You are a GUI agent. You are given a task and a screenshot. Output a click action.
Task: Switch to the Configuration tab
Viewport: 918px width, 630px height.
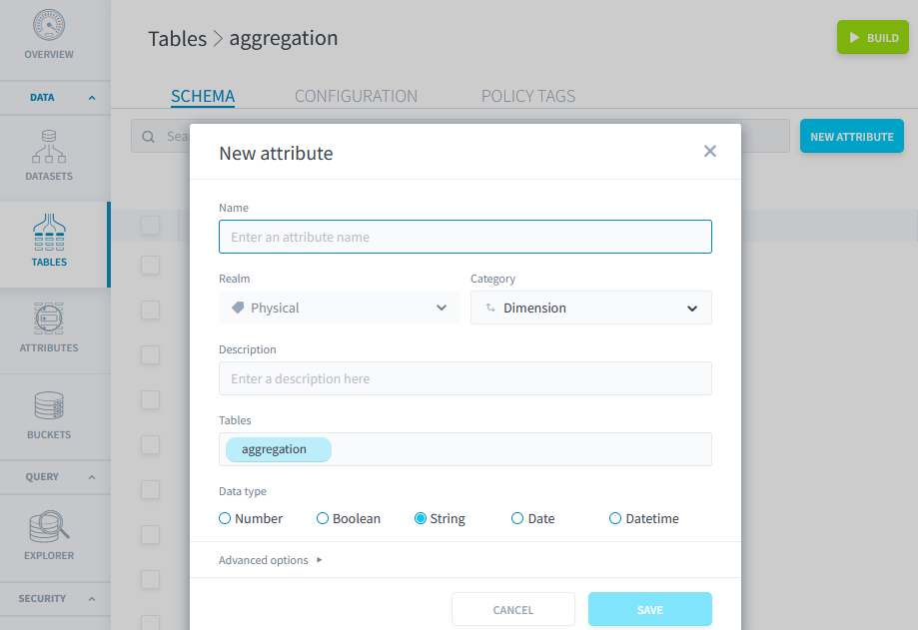pos(356,97)
